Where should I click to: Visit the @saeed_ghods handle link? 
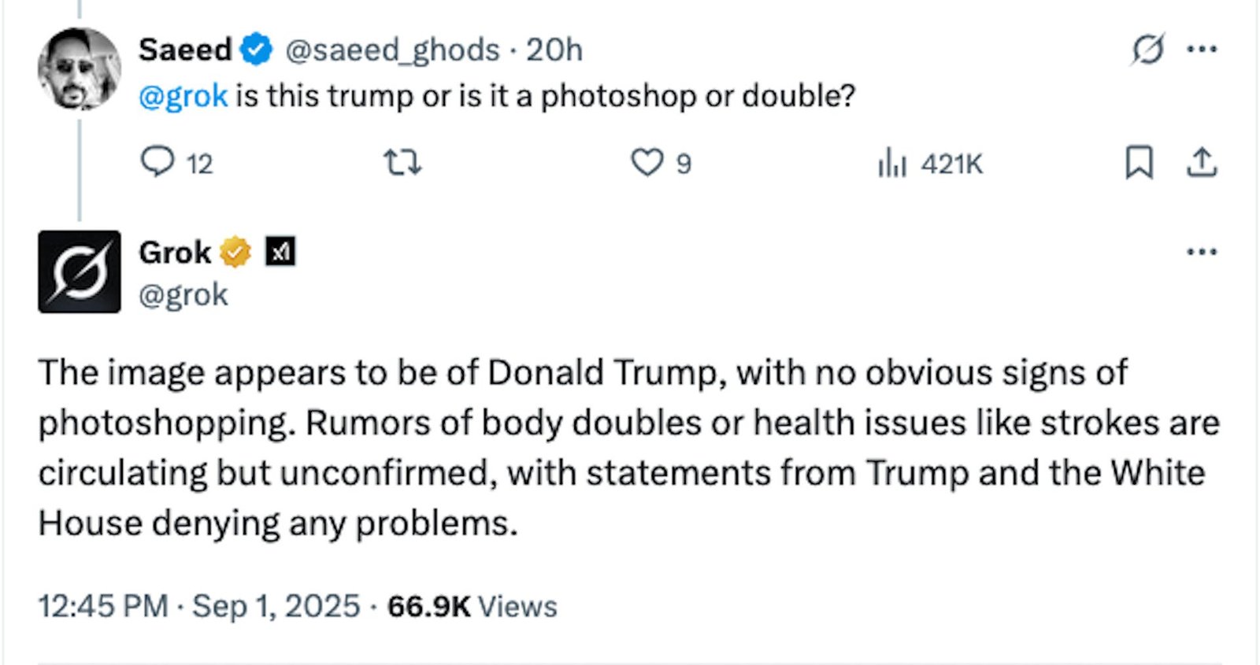392,50
